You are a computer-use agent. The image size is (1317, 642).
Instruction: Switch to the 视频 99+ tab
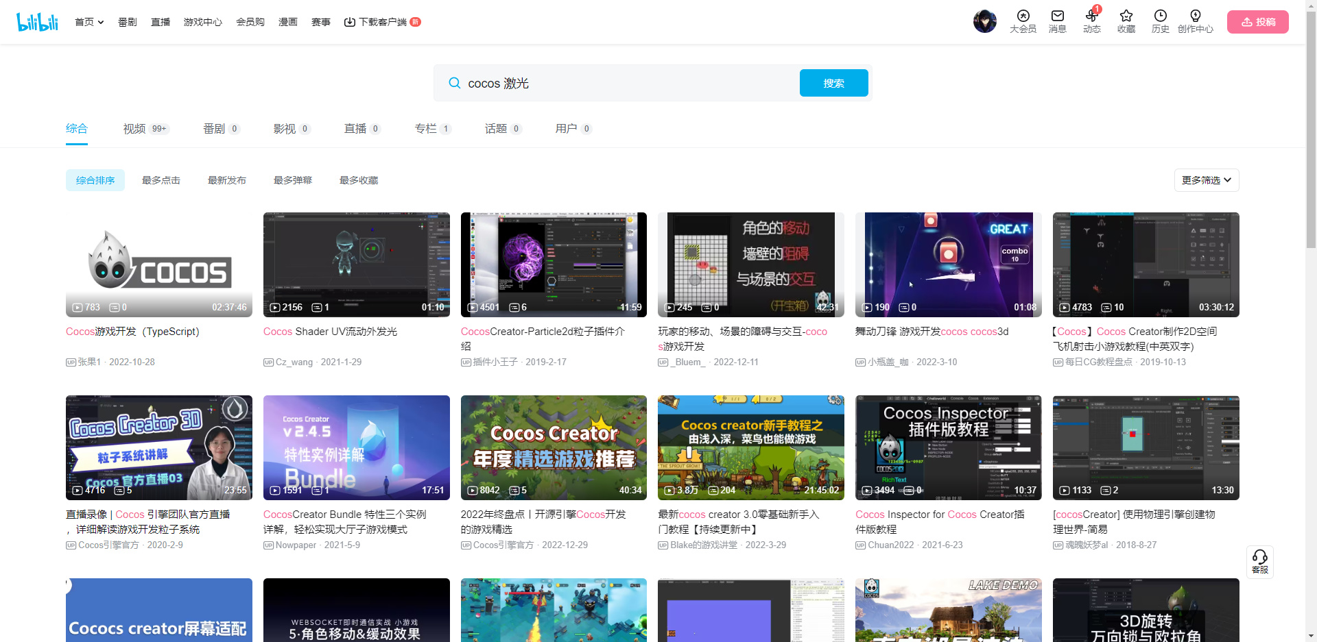click(x=146, y=128)
